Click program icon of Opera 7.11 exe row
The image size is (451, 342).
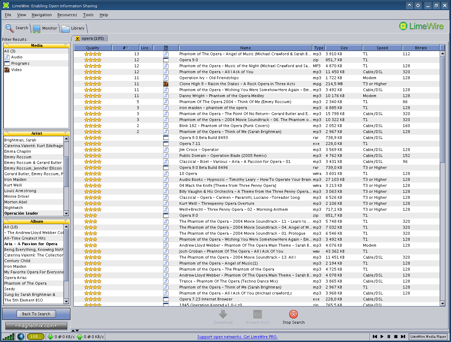pyautogui.click(x=166, y=144)
